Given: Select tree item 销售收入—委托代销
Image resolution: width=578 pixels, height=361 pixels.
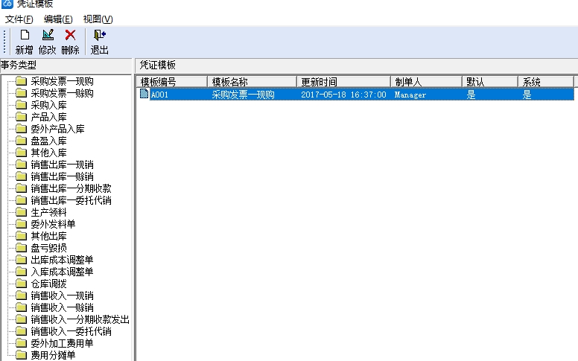Looking at the screenshot, I should [71, 331].
